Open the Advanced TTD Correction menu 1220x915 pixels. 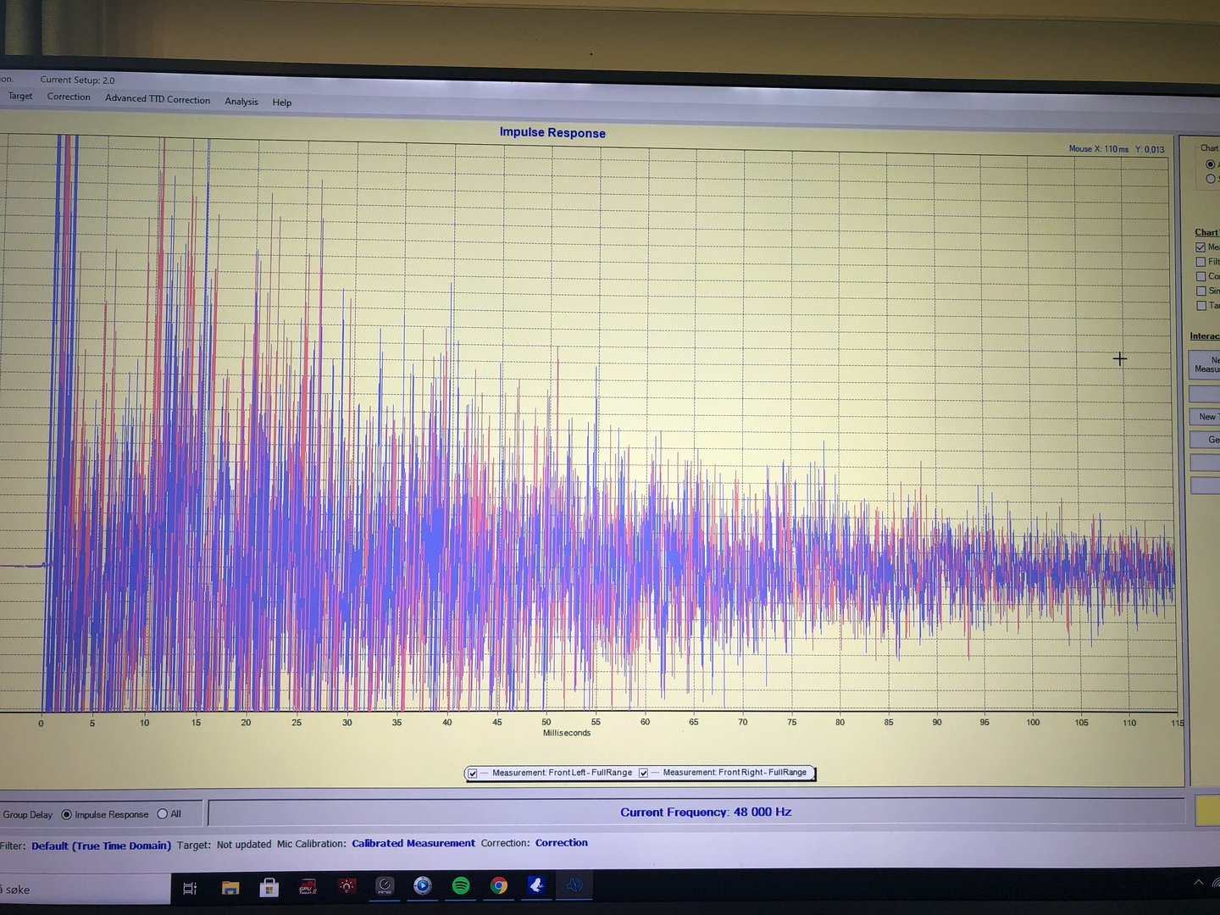pyautogui.click(x=158, y=99)
